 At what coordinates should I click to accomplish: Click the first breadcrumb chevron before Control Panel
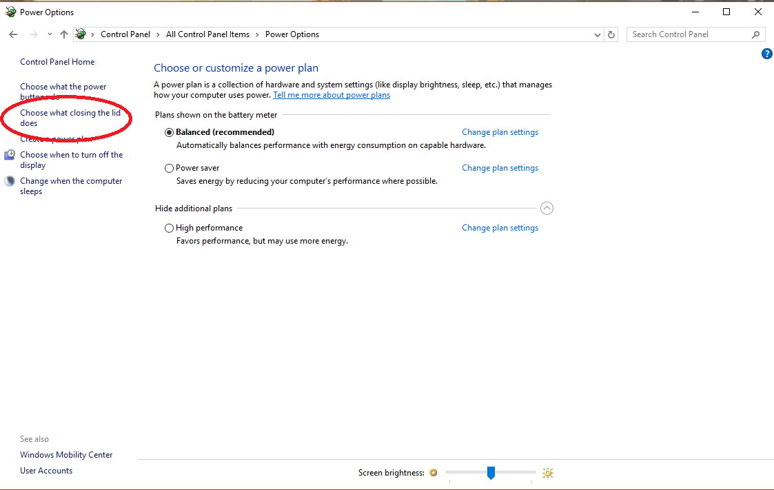coord(92,34)
